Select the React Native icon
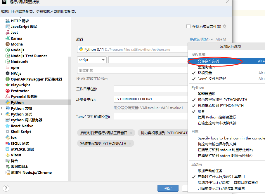Viewport: 265px width, 194px height. click(8, 126)
